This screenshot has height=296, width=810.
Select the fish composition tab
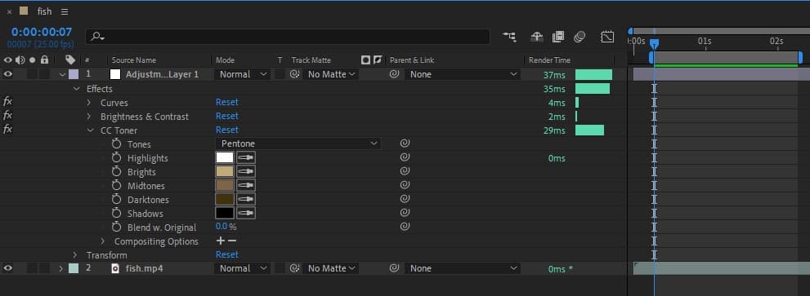44,11
